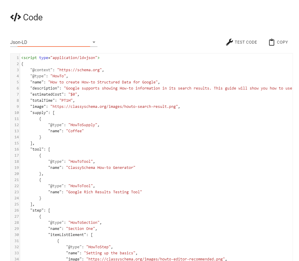Click "Google Rich Results Testing Tool" value
Screen dimensions: 299x261
[x=104, y=192]
